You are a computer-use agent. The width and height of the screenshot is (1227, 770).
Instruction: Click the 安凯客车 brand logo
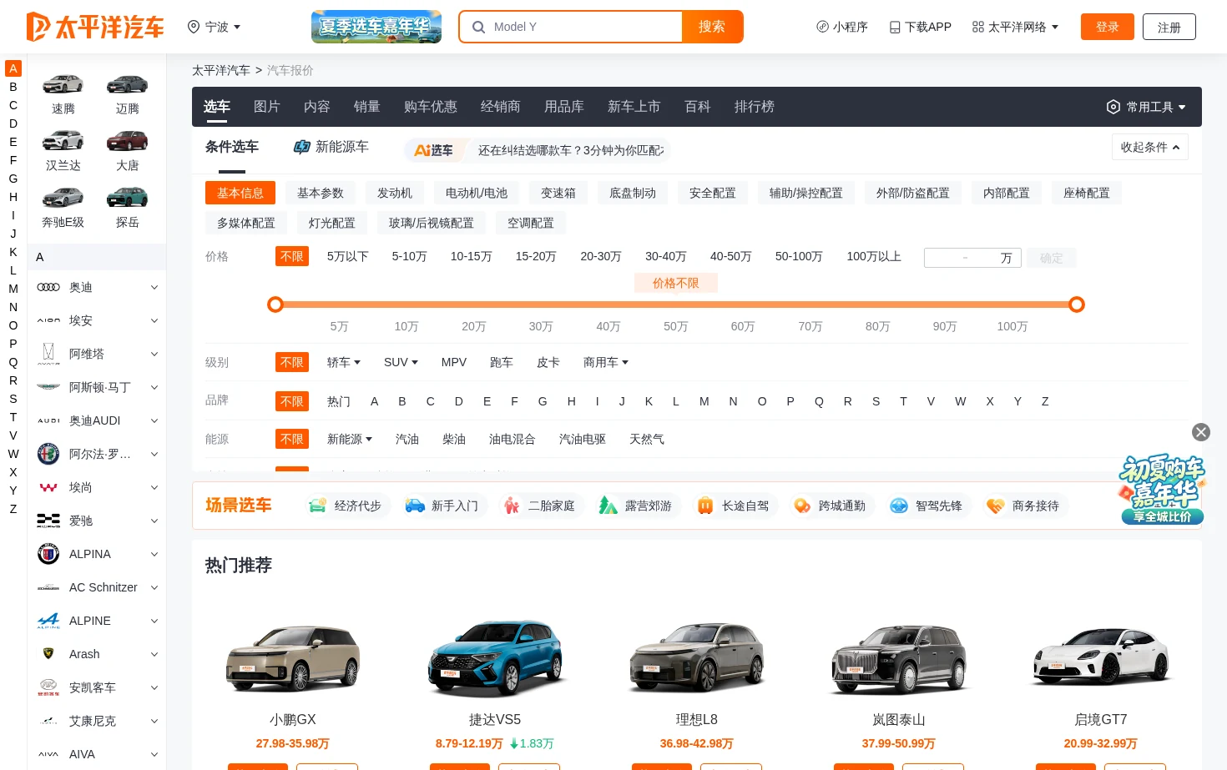tap(48, 687)
